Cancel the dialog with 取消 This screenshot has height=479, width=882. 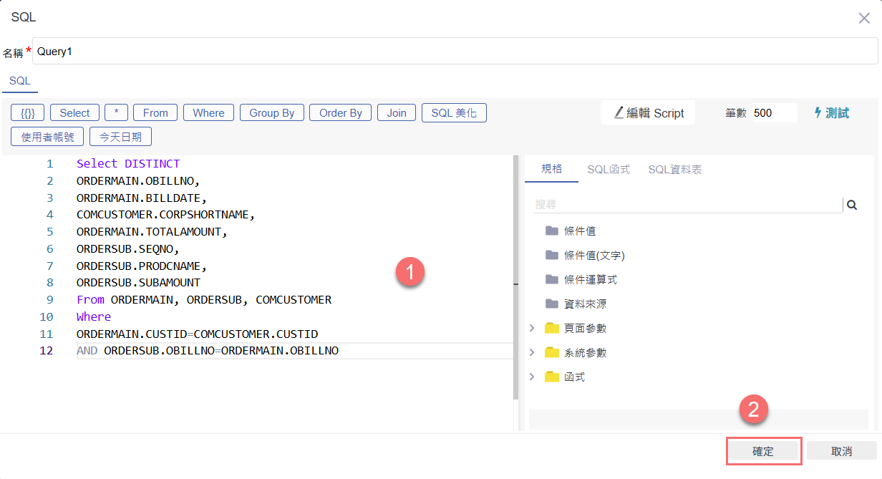[x=841, y=452]
